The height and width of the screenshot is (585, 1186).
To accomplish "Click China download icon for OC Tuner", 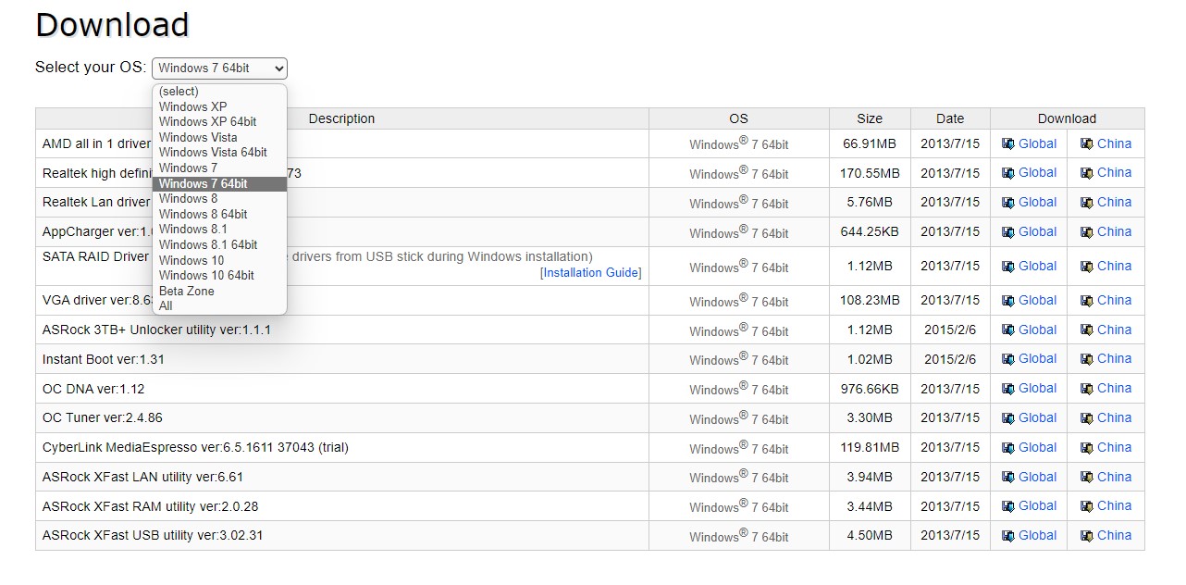I will [1087, 418].
